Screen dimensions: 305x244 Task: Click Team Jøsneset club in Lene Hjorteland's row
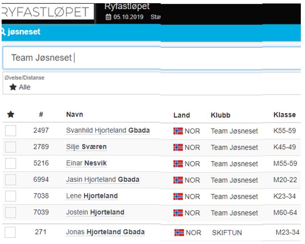[234, 197]
